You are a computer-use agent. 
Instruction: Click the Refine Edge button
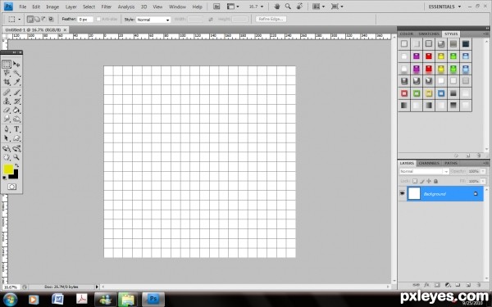coord(271,19)
